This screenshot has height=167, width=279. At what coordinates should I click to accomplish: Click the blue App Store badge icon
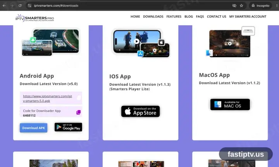[x=140, y=54]
